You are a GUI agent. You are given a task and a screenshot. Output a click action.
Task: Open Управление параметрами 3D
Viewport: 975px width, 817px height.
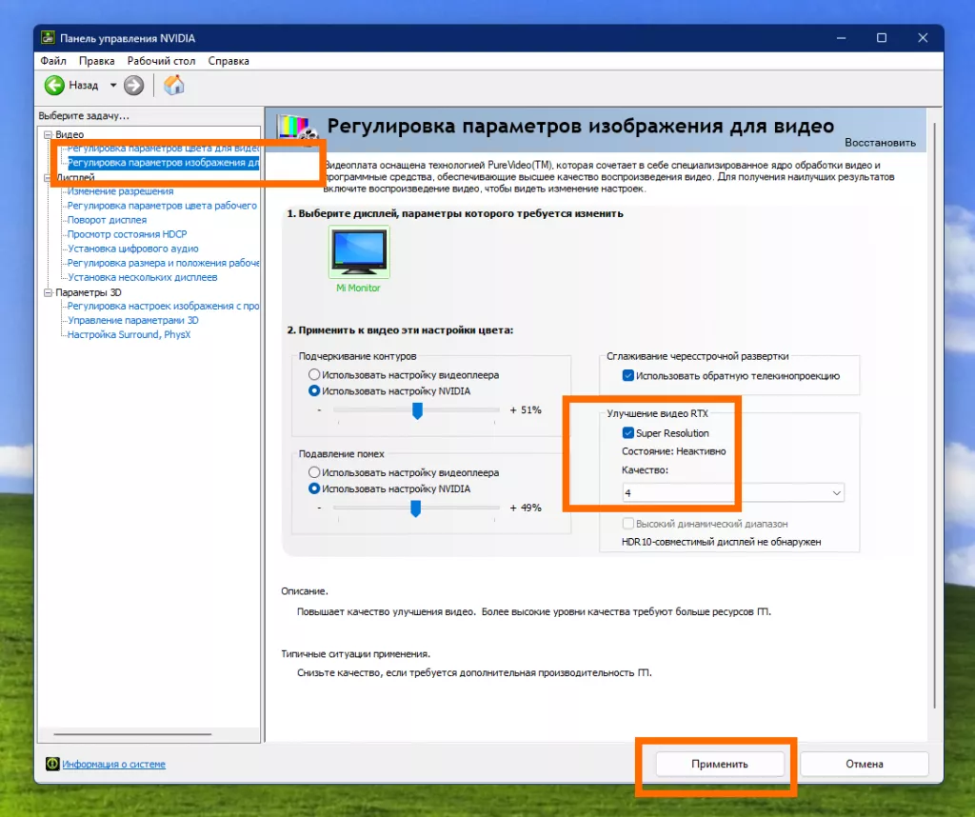[133, 320]
